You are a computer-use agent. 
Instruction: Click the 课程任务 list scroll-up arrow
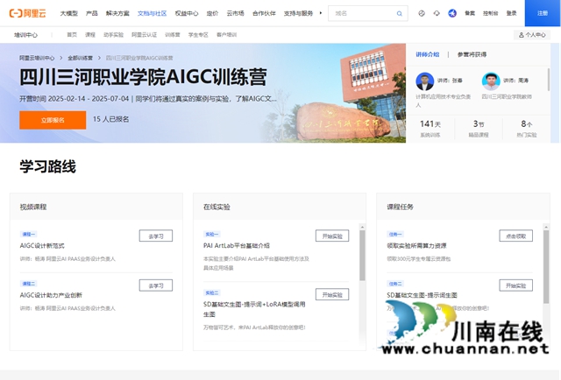(x=546, y=227)
